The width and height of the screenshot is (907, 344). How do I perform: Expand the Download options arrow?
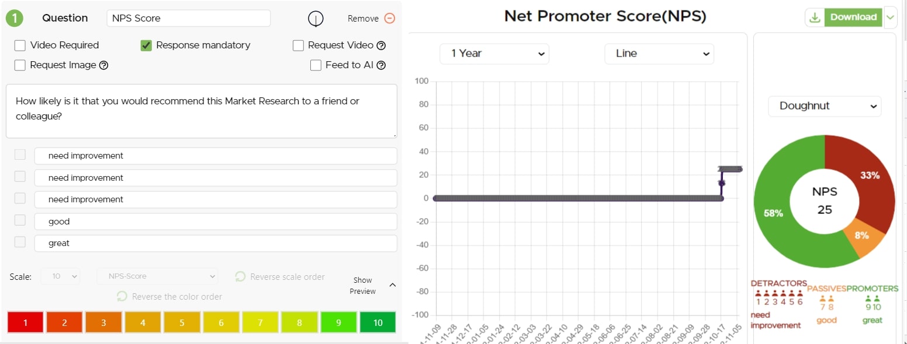pos(890,17)
